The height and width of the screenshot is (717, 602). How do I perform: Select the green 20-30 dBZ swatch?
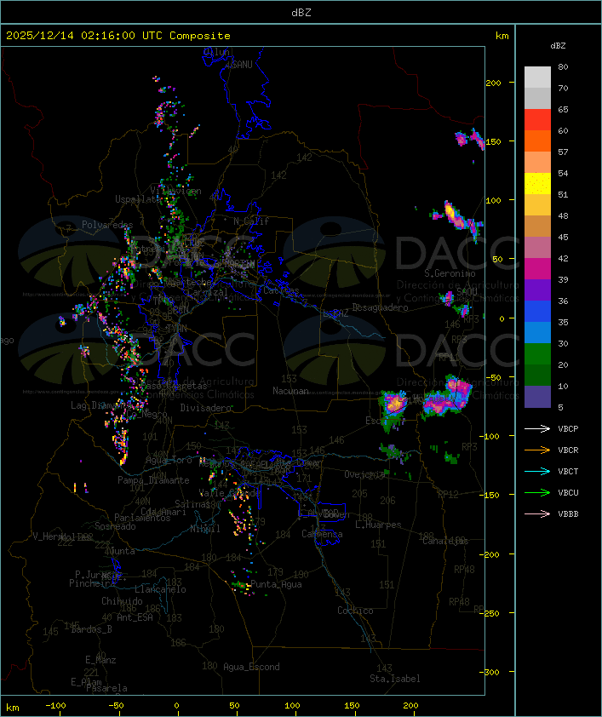coord(537,354)
